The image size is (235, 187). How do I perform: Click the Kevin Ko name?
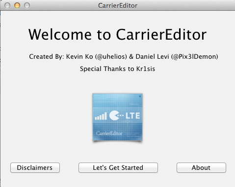pyautogui.click(x=79, y=57)
